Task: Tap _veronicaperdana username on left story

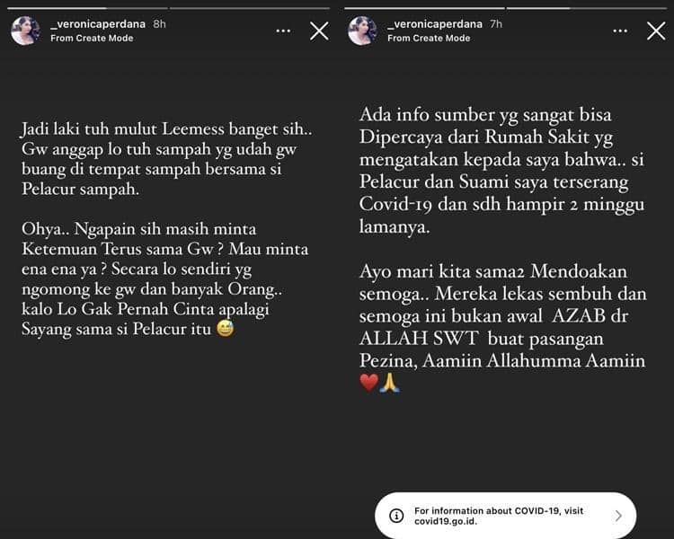Action: 98,24
